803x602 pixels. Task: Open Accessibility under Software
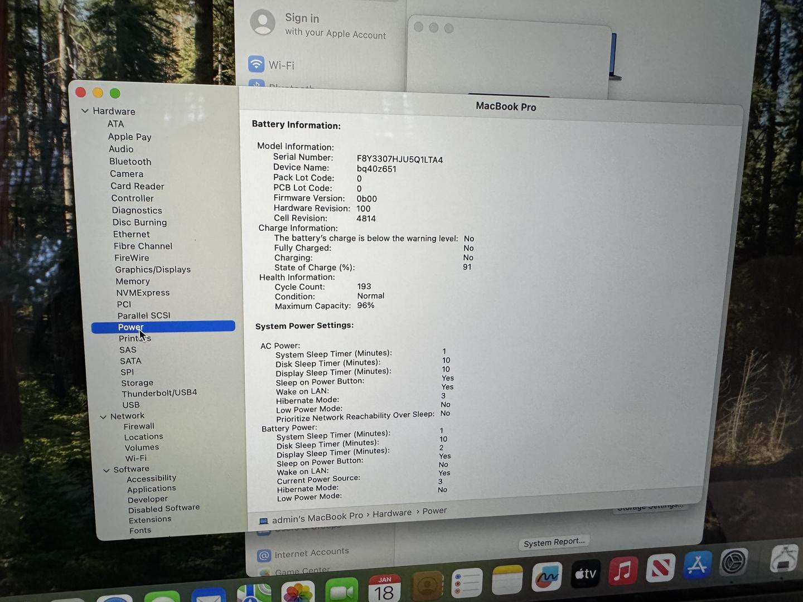(151, 479)
